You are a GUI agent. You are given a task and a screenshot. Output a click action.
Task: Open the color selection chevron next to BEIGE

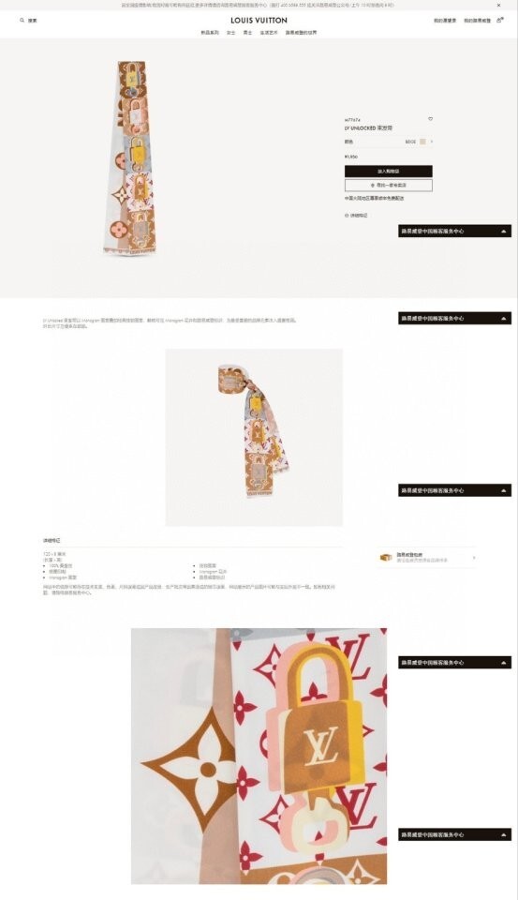coord(432,142)
